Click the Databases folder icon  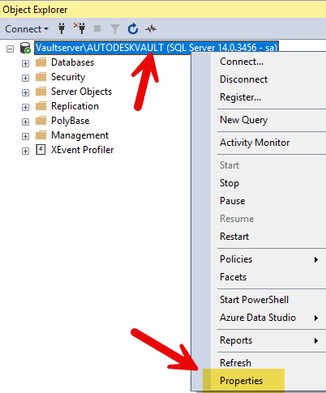pyautogui.click(x=41, y=62)
